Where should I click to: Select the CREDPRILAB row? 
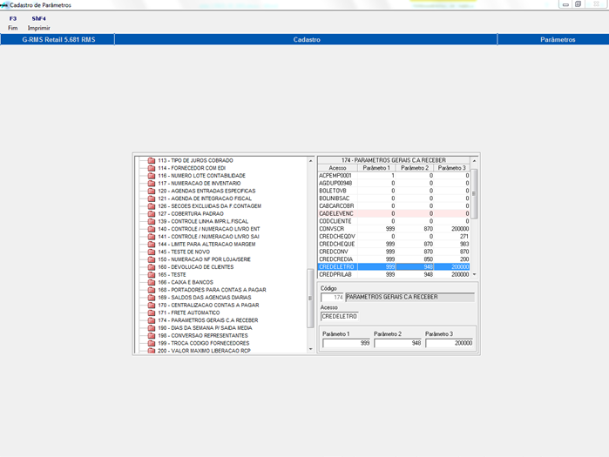[394, 275]
